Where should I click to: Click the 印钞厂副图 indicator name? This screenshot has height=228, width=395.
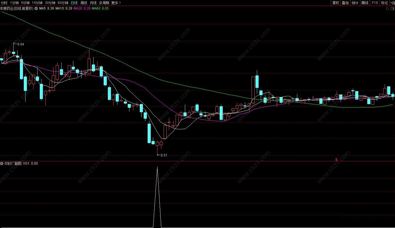tap(13, 163)
